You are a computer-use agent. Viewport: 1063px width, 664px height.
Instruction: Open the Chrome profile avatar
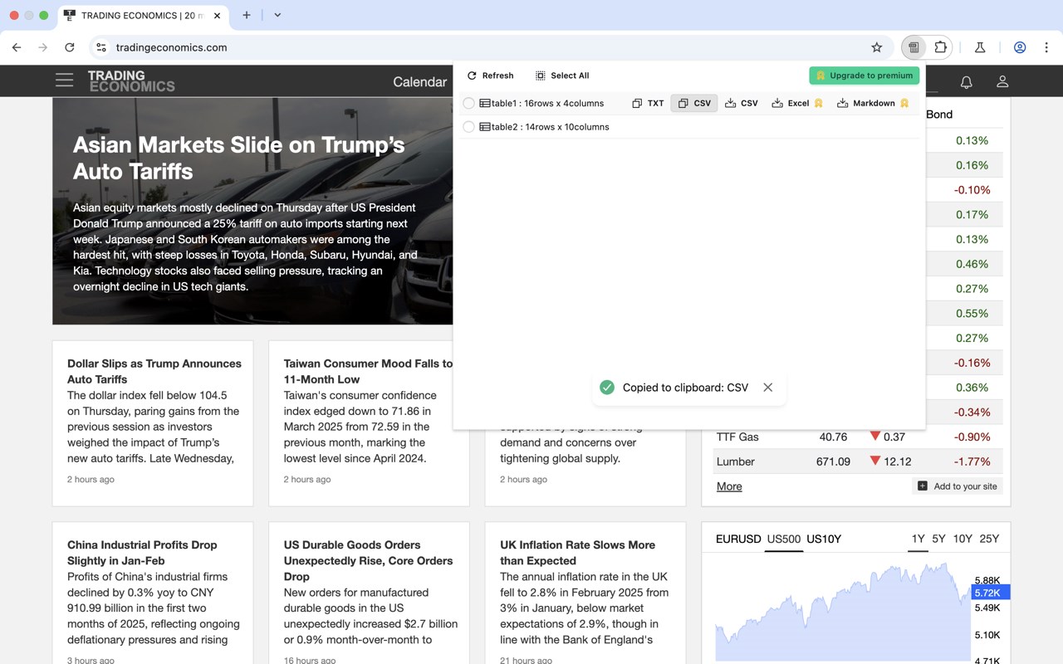[1020, 47]
